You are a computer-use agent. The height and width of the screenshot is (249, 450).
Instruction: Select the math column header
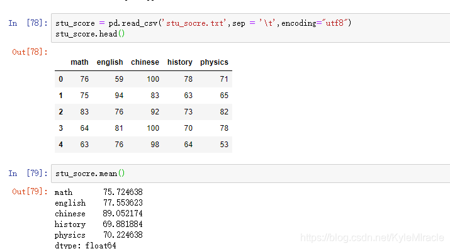coord(79,62)
